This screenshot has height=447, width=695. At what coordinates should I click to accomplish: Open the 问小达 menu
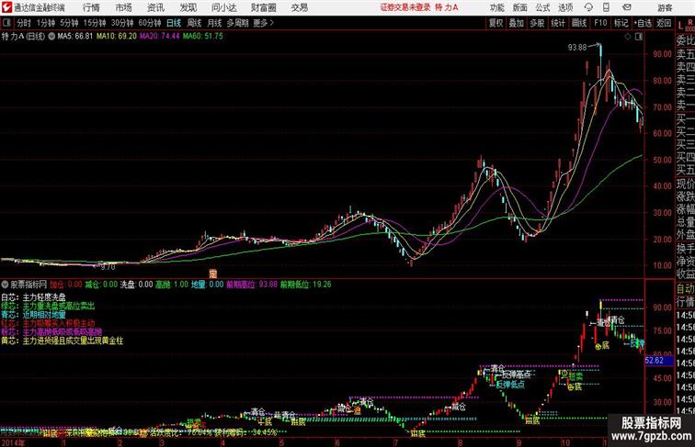click(x=223, y=7)
